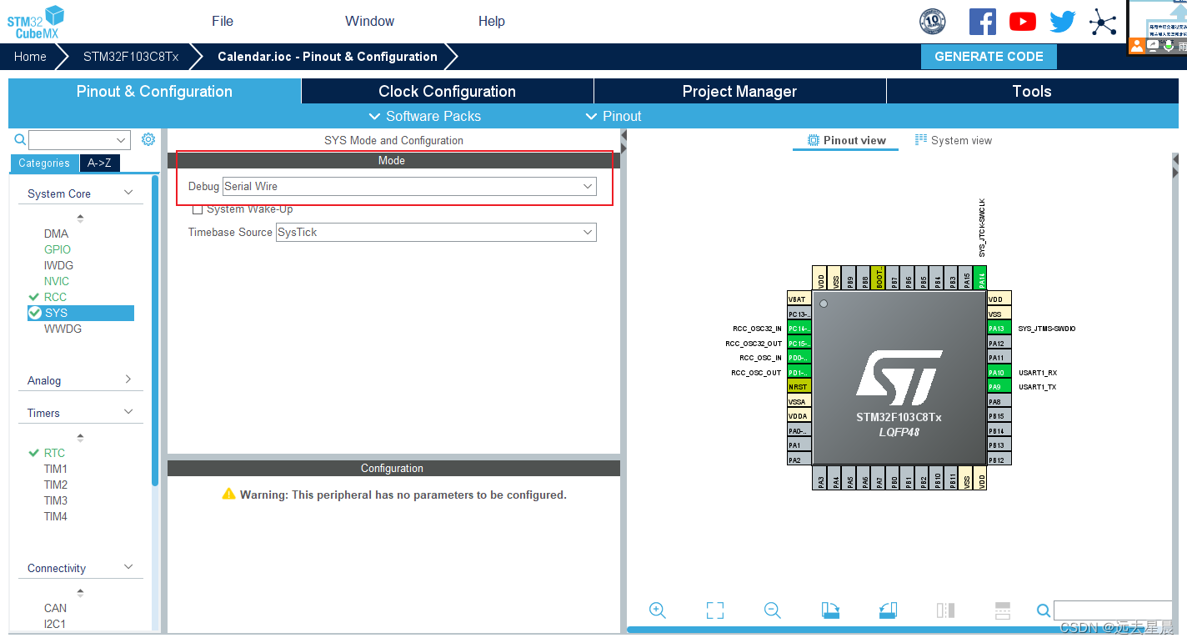Collapse the System Core category
Viewport: 1187px width, 643px height.
128,193
